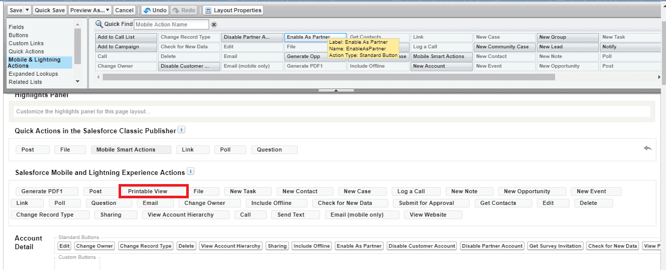Select New Group palette item
Image resolution: width=666 pixels, height=270 pixels.
click(567, 37)
